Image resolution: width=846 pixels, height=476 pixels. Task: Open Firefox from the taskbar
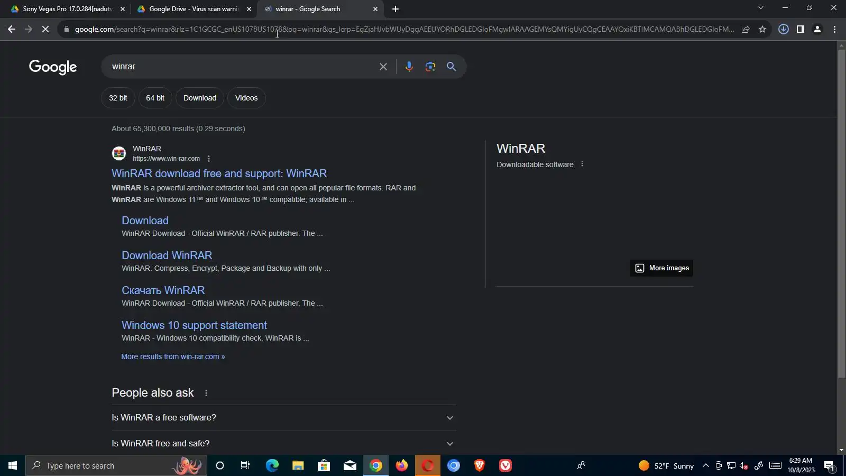tap(402, 466)
